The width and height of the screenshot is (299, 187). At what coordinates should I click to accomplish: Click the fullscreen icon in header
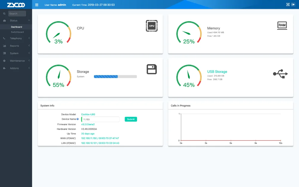point(288,4)
